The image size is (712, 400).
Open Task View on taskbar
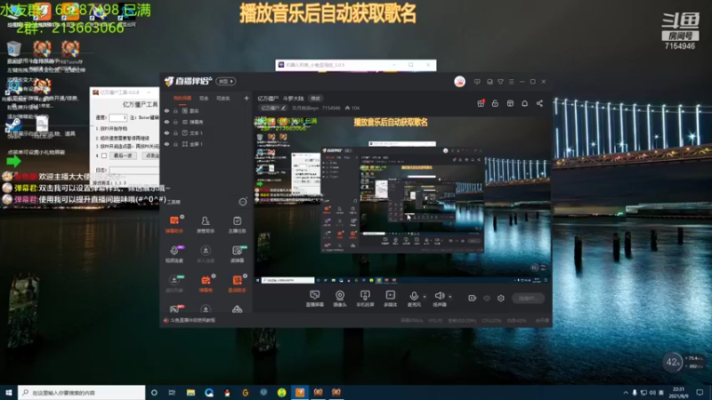[172, 392]
